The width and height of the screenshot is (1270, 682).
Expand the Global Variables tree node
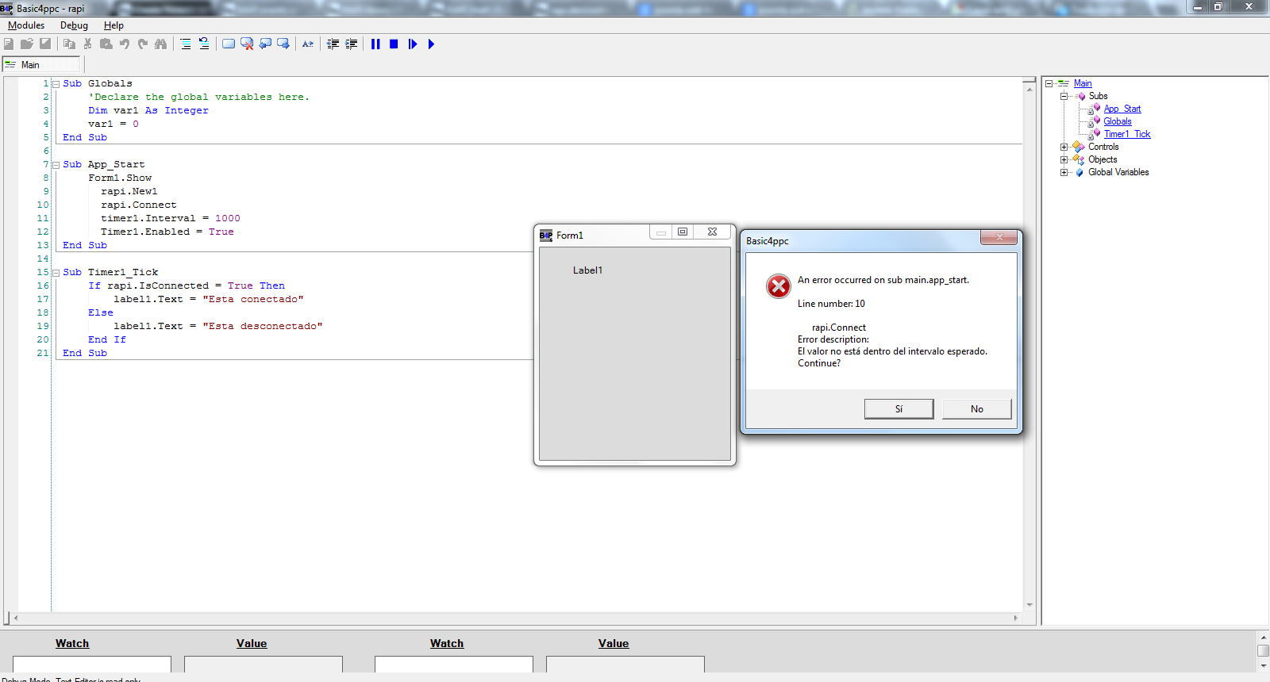[x=1064, y=172]
